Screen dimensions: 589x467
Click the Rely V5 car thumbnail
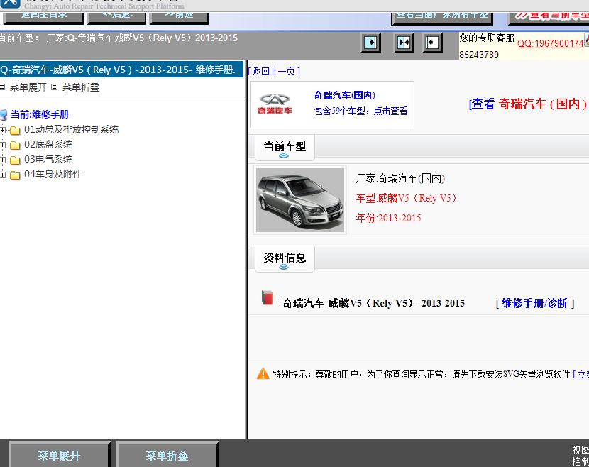tap(300, 200)
